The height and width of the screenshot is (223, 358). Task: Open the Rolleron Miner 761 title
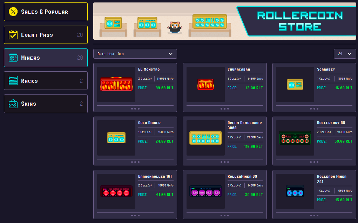332,179
